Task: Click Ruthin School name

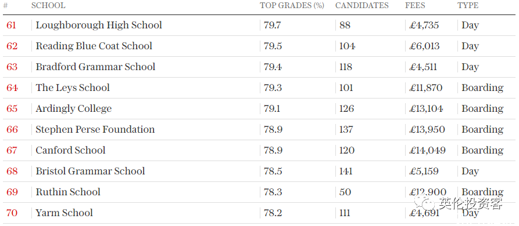Action: tap(68, 192)
